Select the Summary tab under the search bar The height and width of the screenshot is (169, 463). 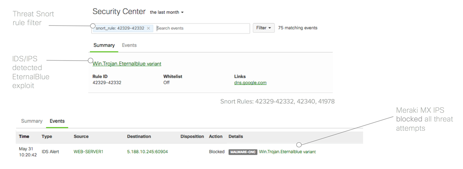(x=104, y=45)
